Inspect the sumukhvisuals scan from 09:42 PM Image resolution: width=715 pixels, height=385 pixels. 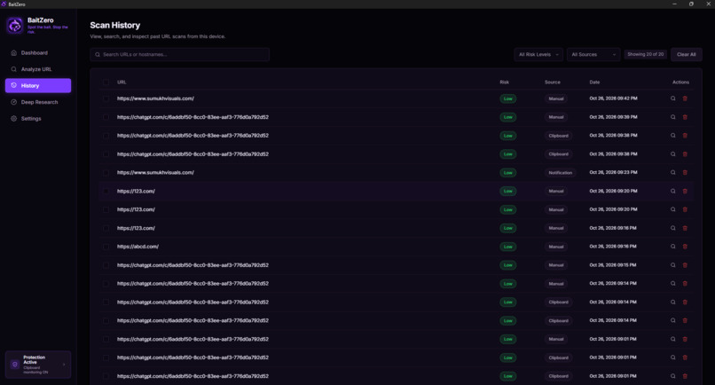[x=672, y=98]
